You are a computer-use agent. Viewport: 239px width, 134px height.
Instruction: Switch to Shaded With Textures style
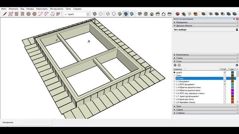[126, 14]
